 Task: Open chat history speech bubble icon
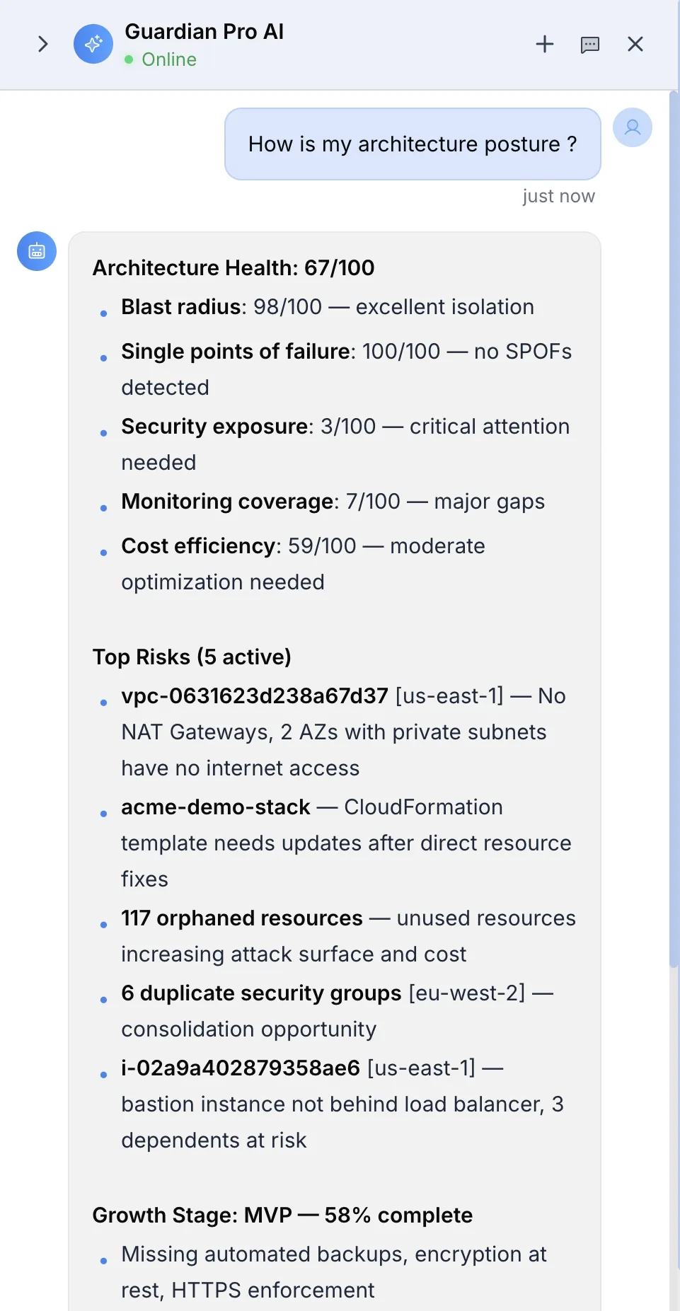589,45
